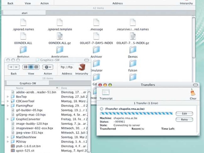Viewport: 204px width, 153px height.
Task: Switch to column view in Graphics-SW
Action: 36,67
